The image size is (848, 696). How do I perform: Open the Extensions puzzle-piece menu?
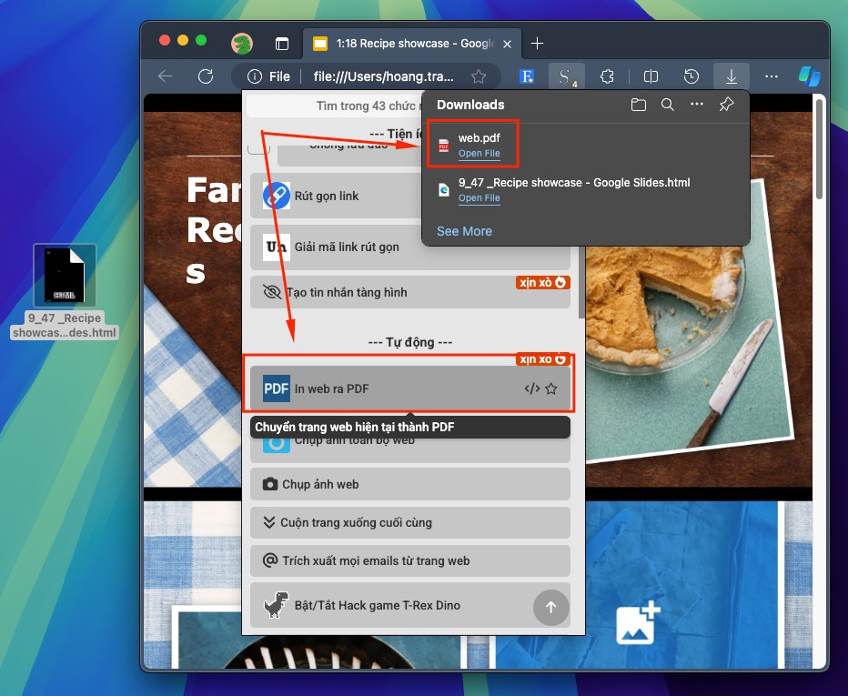(x=607, y=76)
